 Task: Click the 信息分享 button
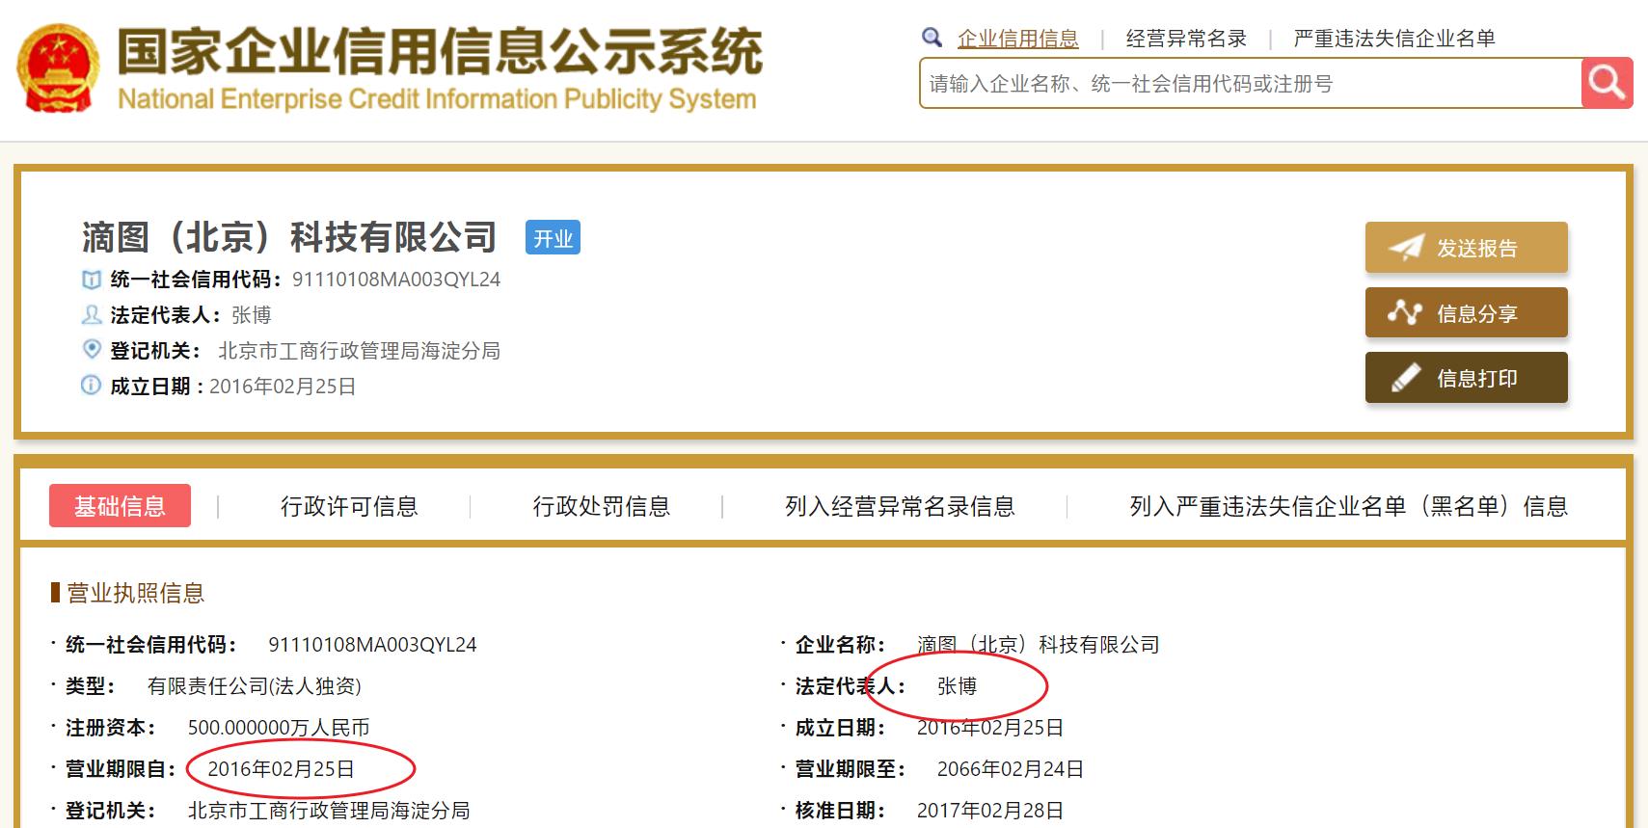point(1466,312)
